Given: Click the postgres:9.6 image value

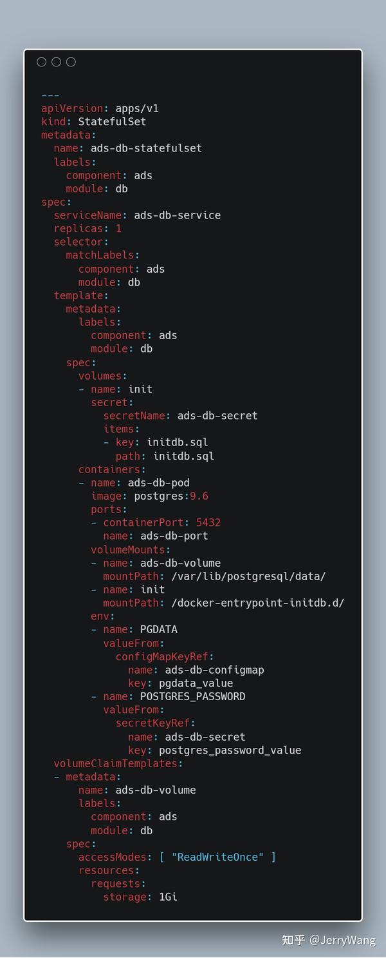Looking at the screenshot, I should (171, 496).
